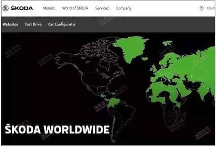Image resolution: width=216 pixels, height=146 pixels.
Task: Select Iceland on the world map
Action: 145,59
